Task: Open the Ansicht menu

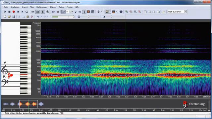Action: (25, 7)
